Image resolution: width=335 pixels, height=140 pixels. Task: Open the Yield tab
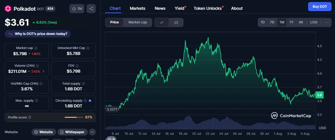180,8
